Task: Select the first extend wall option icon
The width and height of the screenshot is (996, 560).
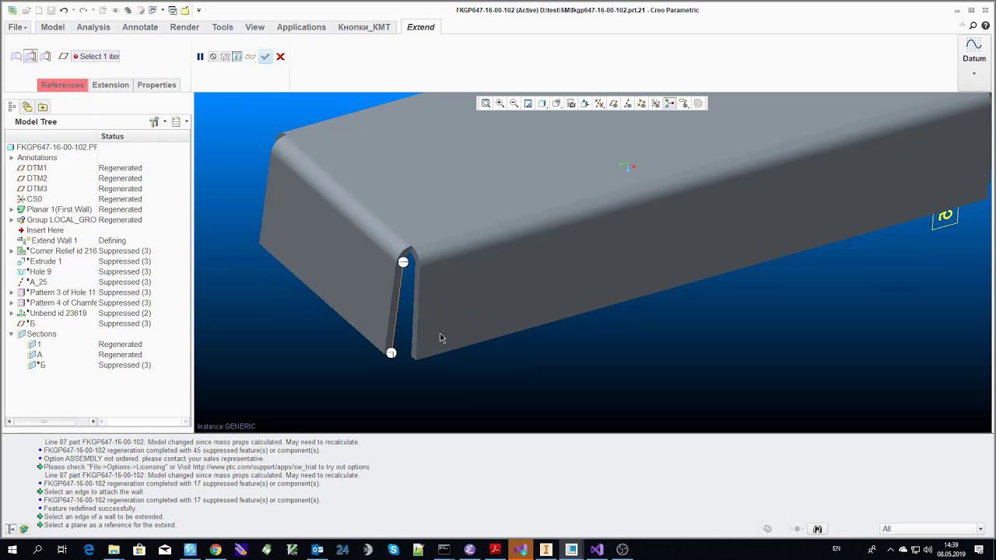Action: [x=16, y=56]
